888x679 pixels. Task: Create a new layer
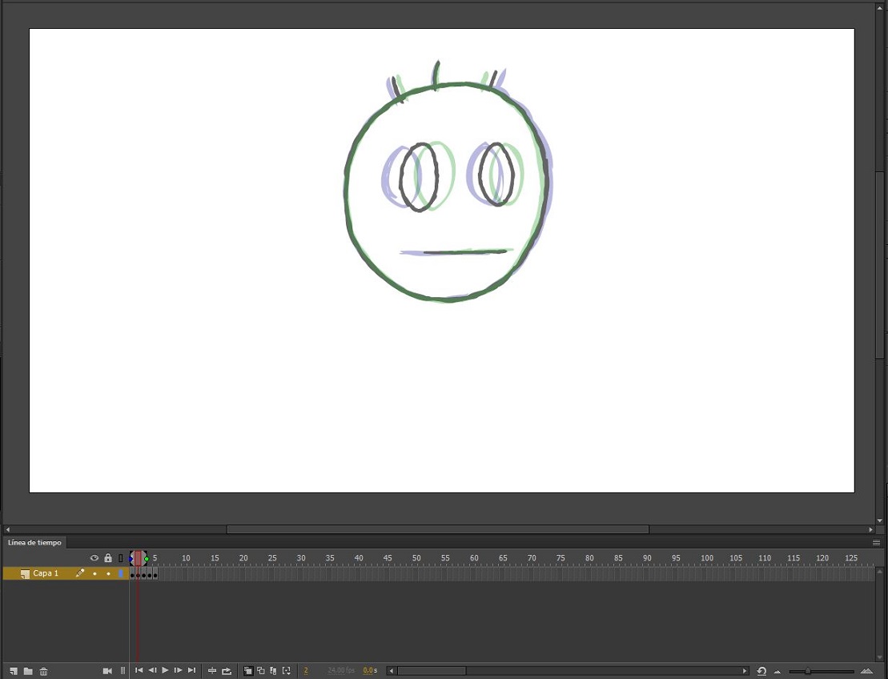[13, 671]
